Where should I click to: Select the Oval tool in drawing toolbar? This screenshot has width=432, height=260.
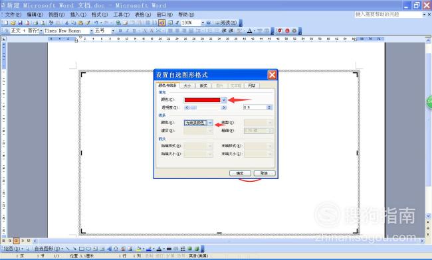[88, 249]
